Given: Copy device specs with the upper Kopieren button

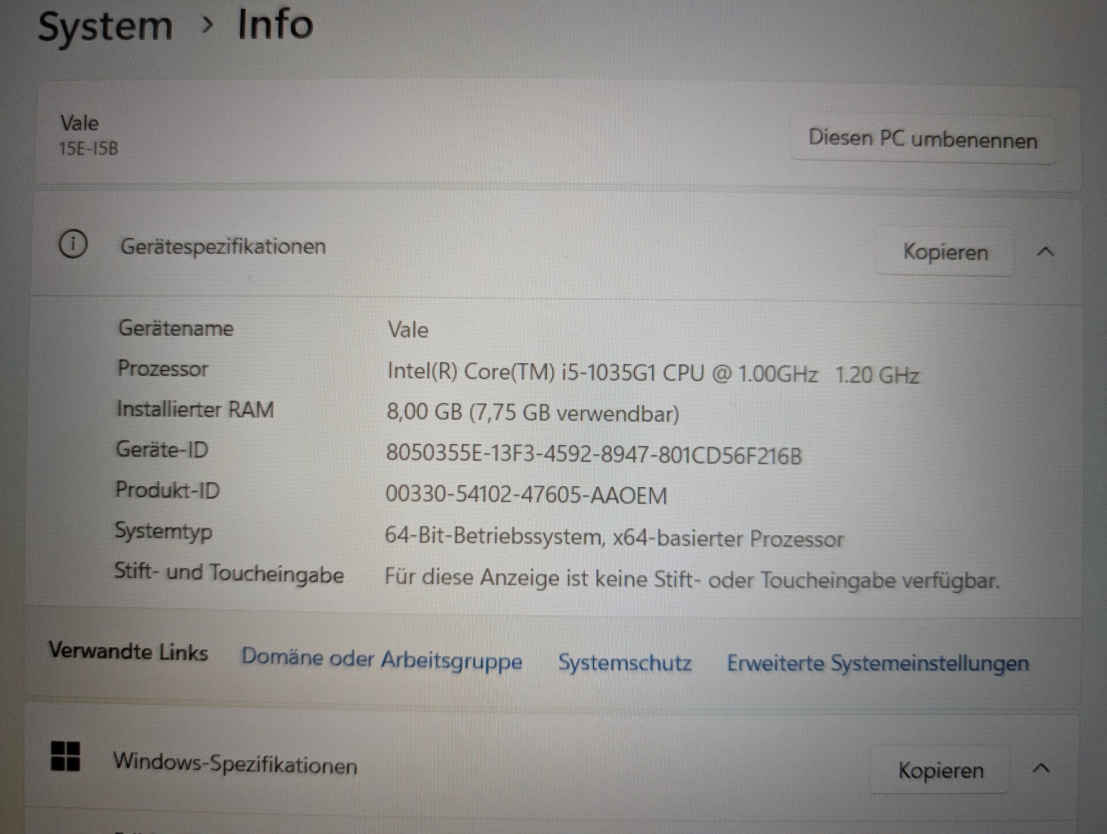Looking at the screenshot, I should (x=945, y=253).
